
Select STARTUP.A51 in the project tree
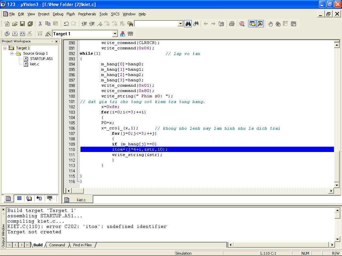click(x=41, y=59)
